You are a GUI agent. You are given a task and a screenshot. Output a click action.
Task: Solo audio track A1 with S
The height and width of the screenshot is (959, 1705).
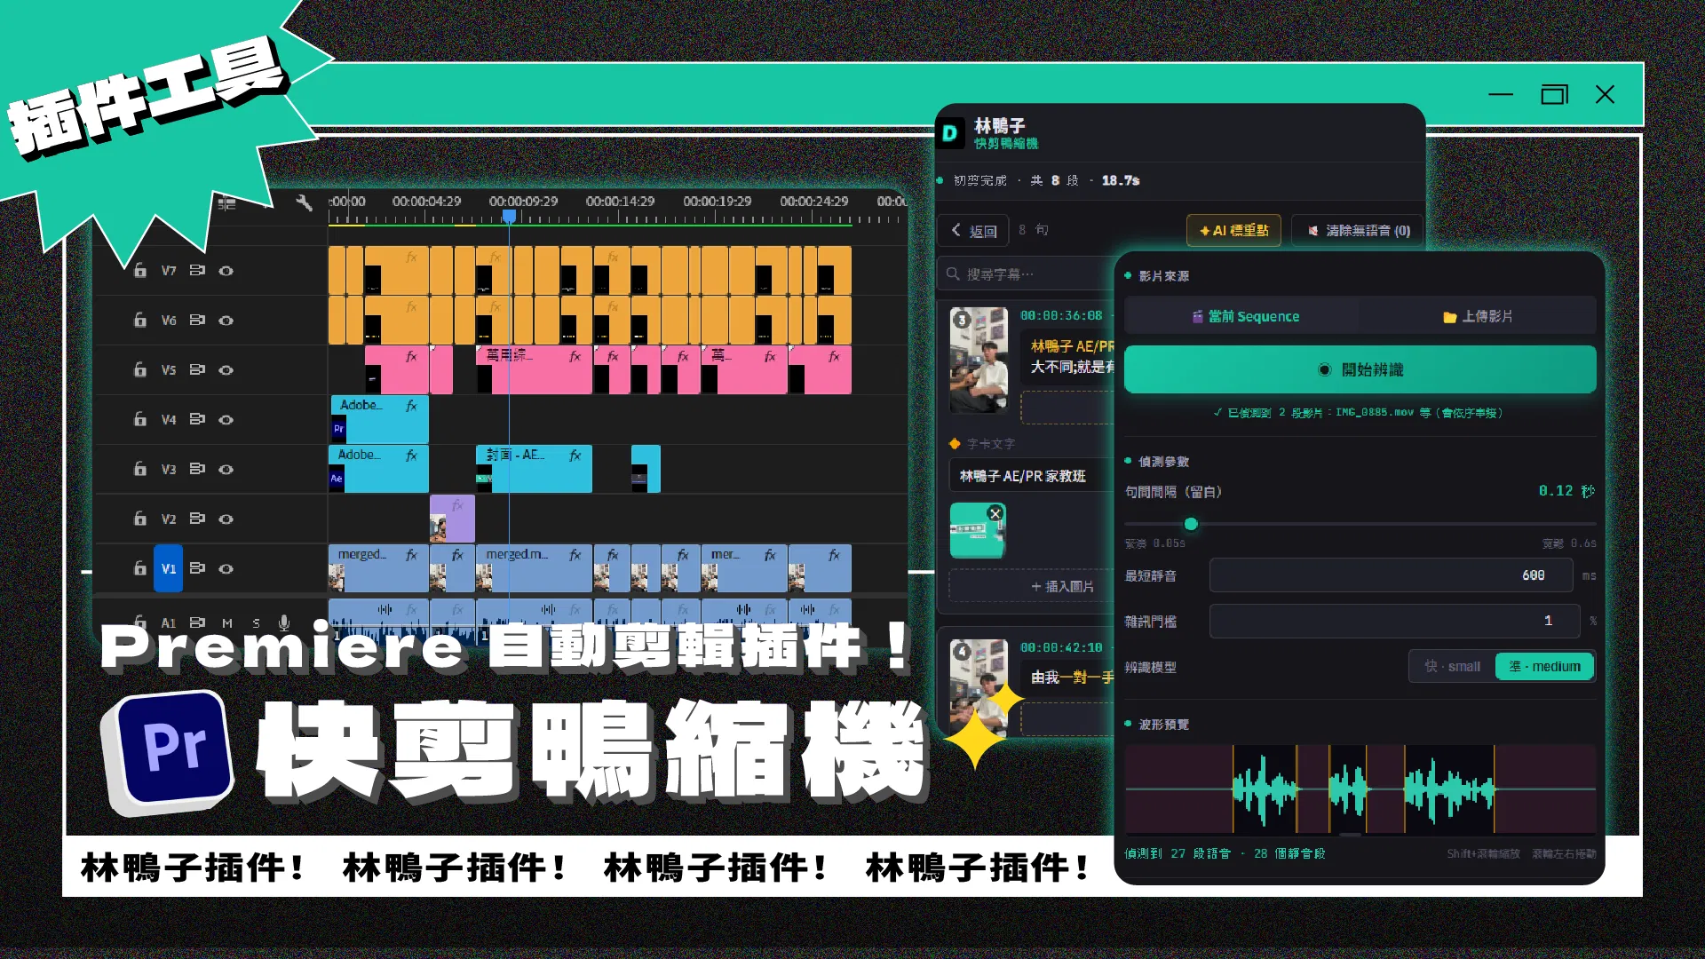[x=257, y=623]
